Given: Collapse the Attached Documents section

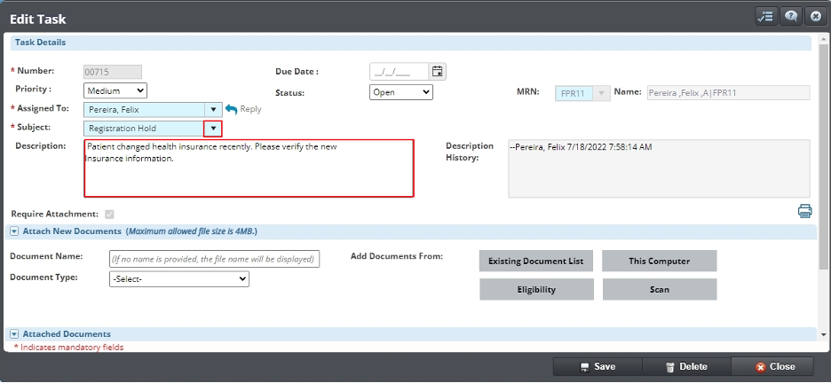Looking at the screenshot, I should 14,334.
